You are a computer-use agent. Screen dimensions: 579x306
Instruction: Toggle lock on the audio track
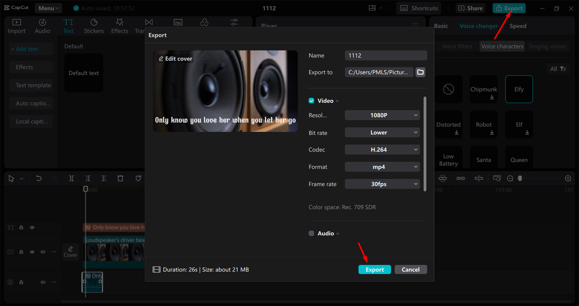(21, 282)
